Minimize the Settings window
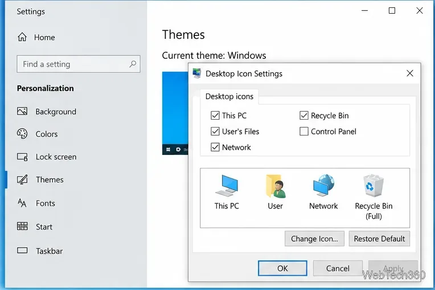The height and width of the screenshot is (290, 435). [x=364, y=11]
